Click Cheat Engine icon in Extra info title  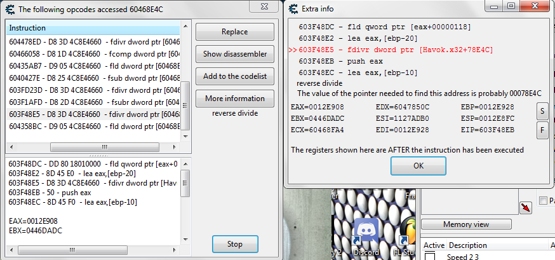[x=294, y=8]
